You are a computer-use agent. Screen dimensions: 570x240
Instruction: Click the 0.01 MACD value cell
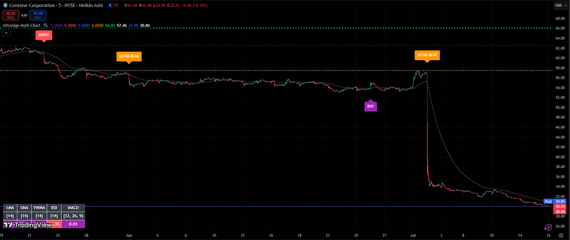[x=73, y=224]
